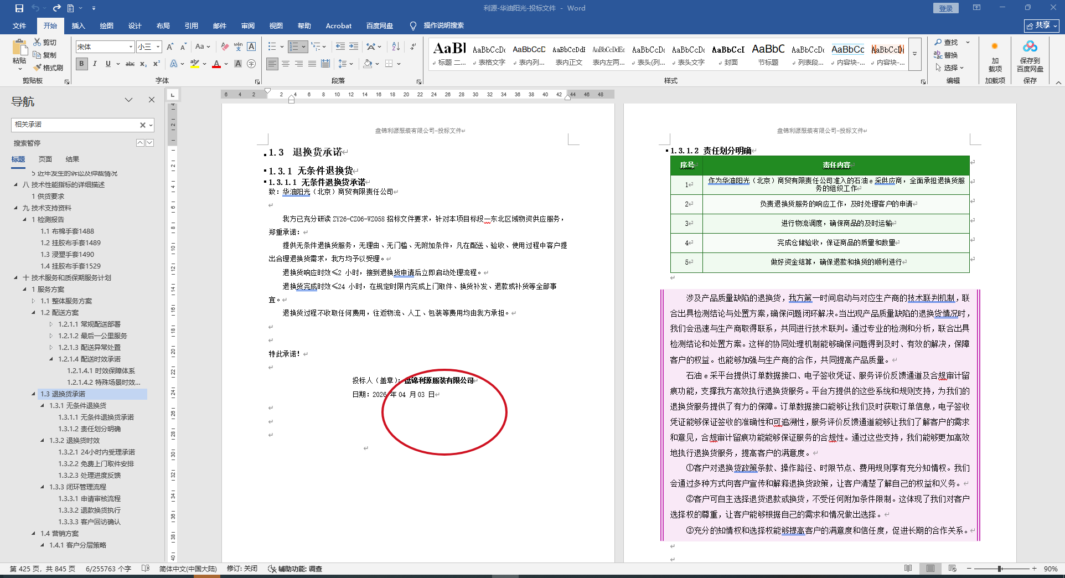Switch to 页面 tab in navigation pane

point(45,159)
